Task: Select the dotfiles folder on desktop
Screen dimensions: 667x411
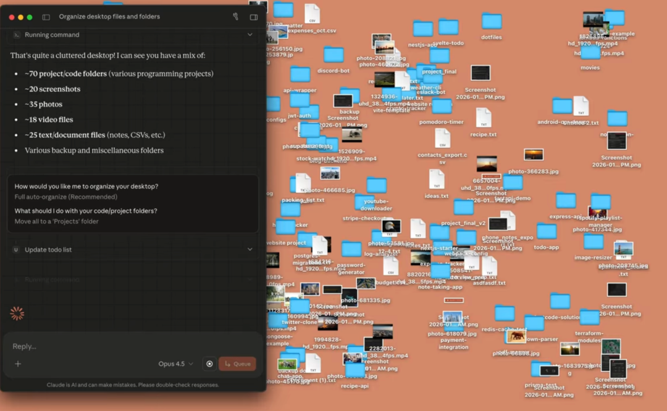Action: point(492,21)
